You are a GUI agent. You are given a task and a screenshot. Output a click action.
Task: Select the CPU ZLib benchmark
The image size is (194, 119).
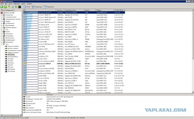[10, 59]
